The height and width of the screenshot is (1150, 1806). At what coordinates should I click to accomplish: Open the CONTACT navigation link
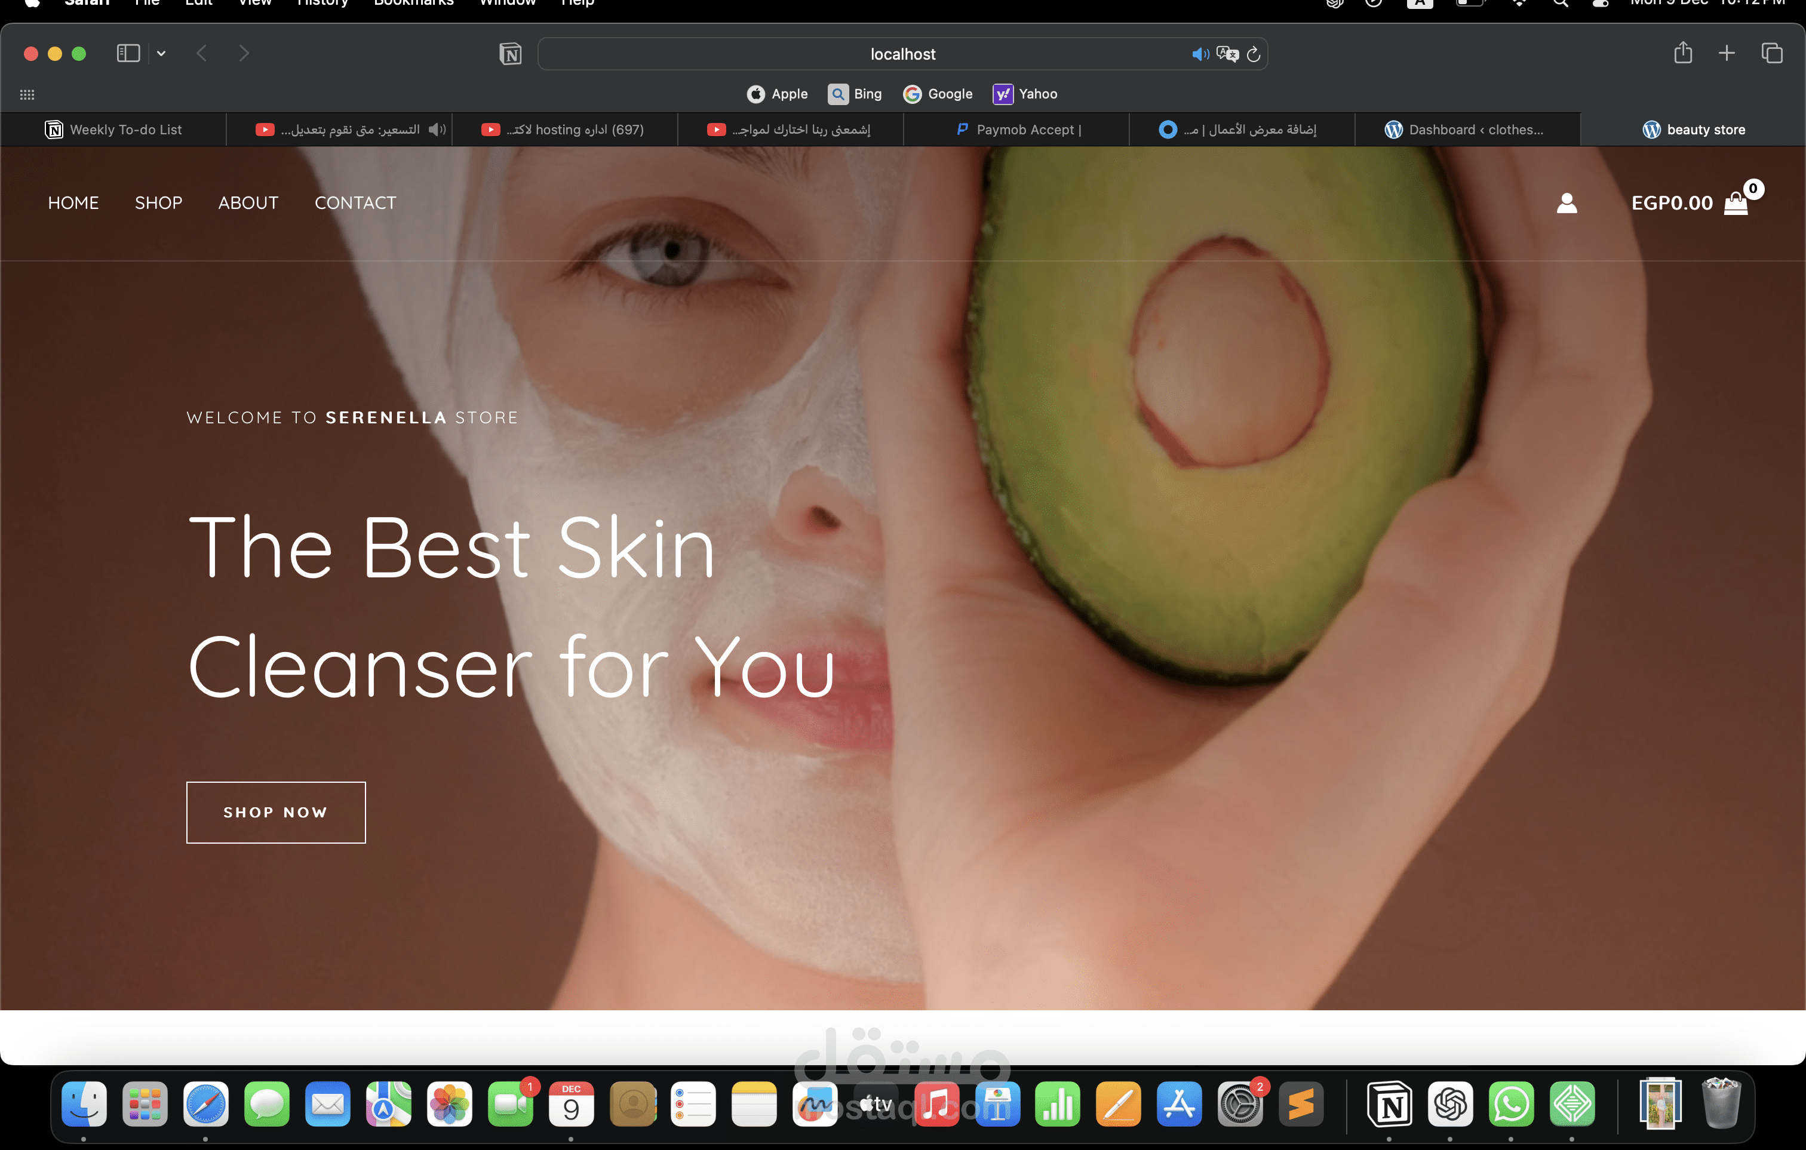pyautogui.click(x=355, y=203)
